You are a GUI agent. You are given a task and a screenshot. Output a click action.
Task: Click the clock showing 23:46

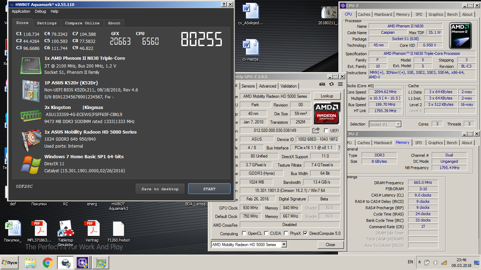point(461,260)
